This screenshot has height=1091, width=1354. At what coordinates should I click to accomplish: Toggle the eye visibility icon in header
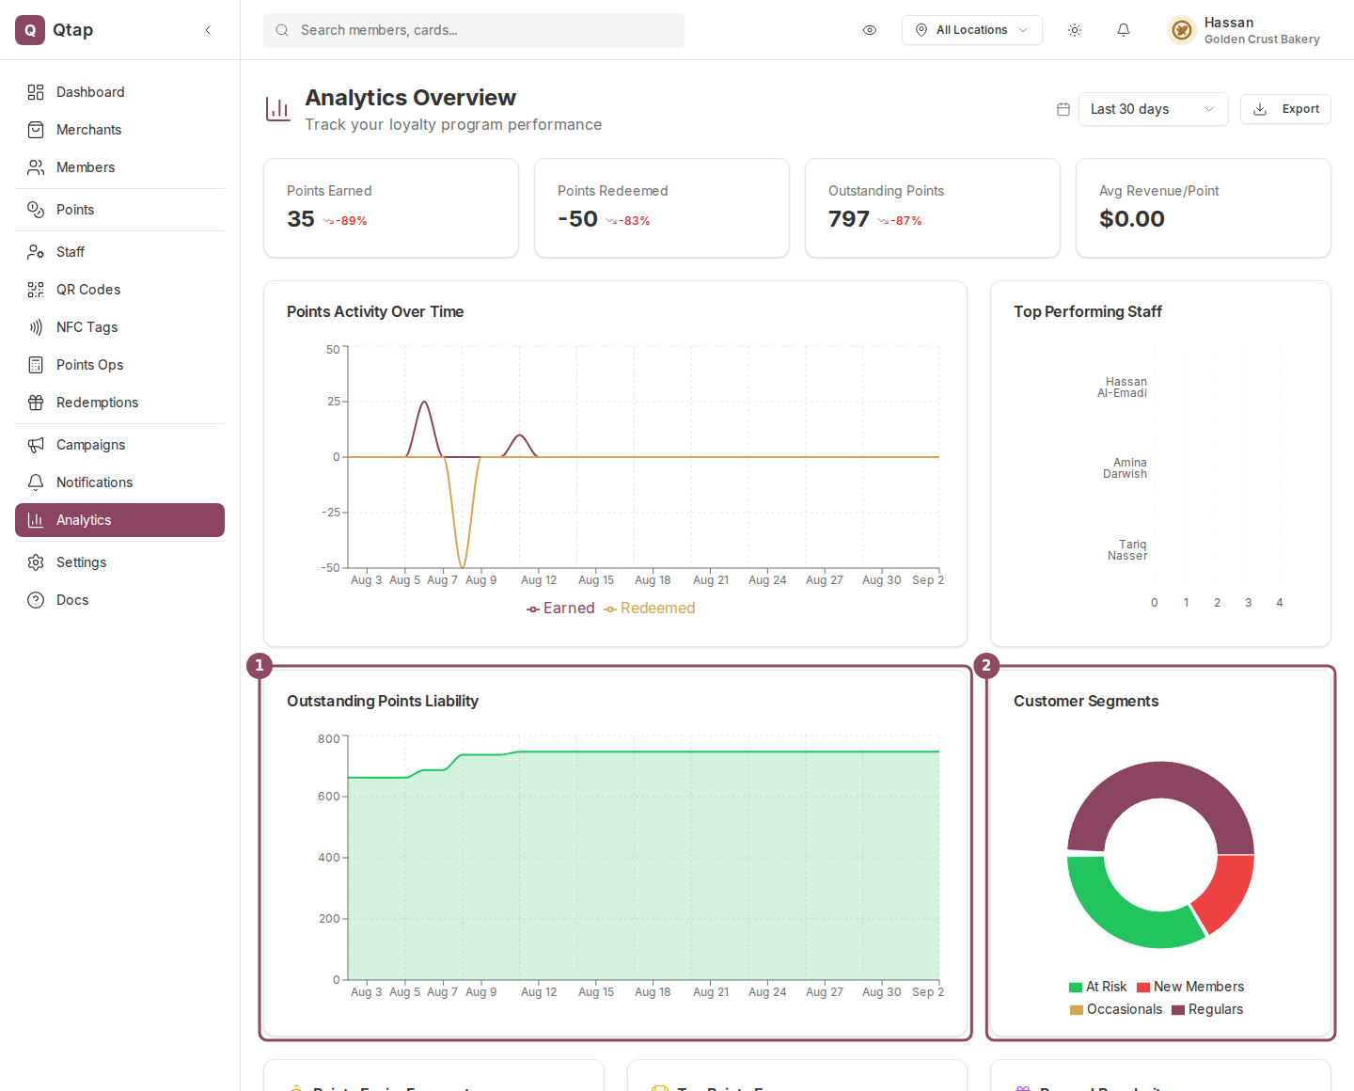[x=870, y=30]
